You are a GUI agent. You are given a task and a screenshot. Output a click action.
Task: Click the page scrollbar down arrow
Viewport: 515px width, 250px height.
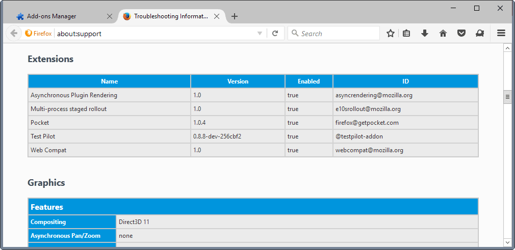pyautogui.click(x=507, y=242)
